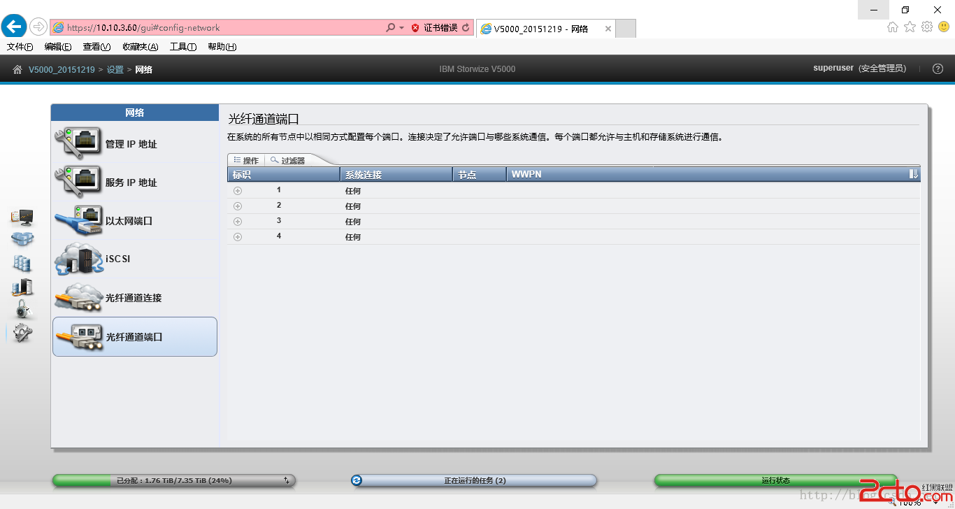Open a new browser tab
The width and height of the screenshot is (955, 509).
click(x=626, y=29)
